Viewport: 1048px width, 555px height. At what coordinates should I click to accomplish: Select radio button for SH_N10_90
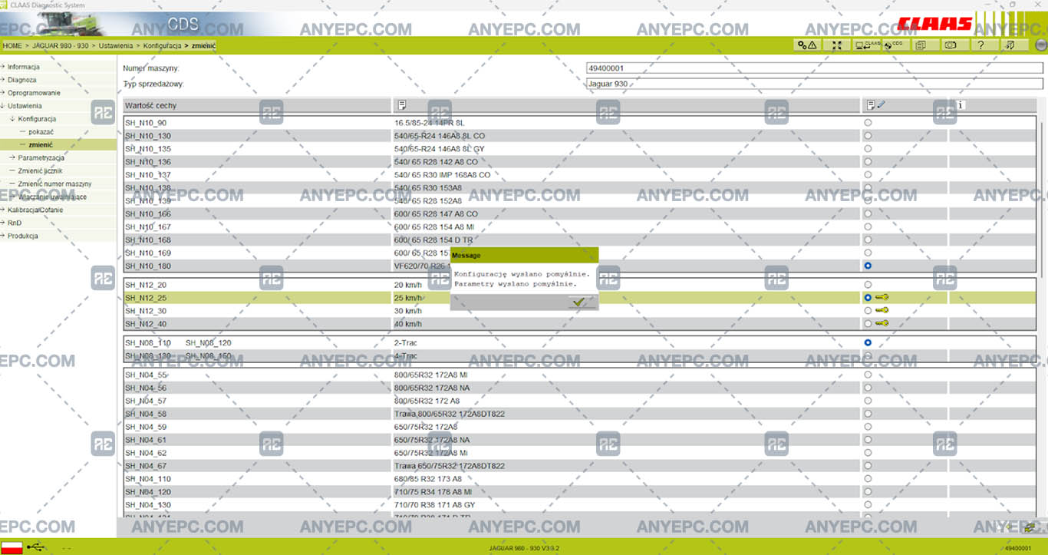(x=868, y=123)
